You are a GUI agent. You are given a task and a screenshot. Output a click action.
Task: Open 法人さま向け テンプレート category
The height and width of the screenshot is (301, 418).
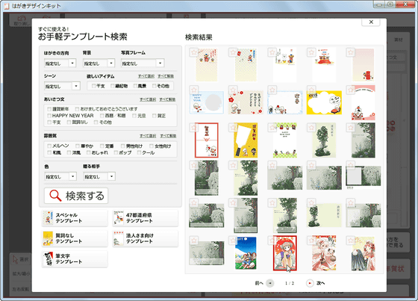(x=145, y=238)
